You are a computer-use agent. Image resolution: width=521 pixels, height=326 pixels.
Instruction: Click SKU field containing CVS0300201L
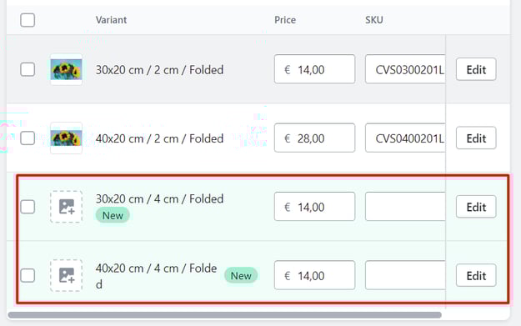point(405,69)
